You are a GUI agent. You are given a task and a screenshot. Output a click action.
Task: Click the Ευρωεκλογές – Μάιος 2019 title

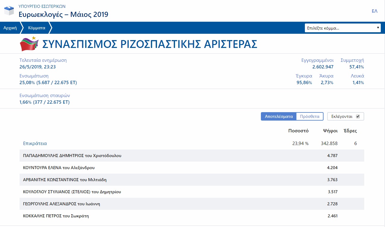[63, 14]
